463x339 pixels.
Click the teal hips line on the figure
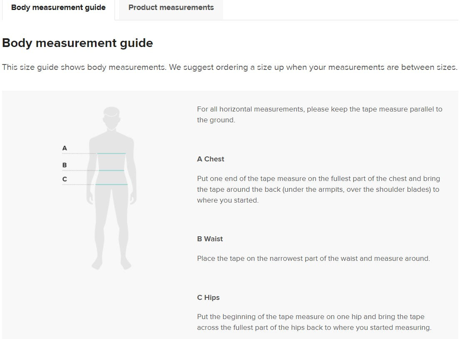tap(112, 184)
